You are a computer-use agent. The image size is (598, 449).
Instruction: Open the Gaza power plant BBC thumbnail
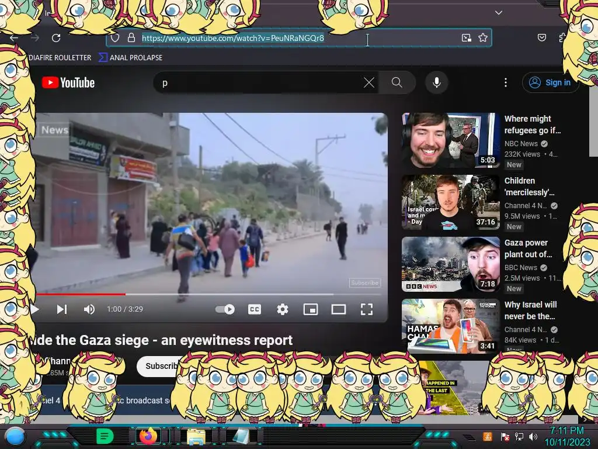pyautogui.click(x=450, y=264)
